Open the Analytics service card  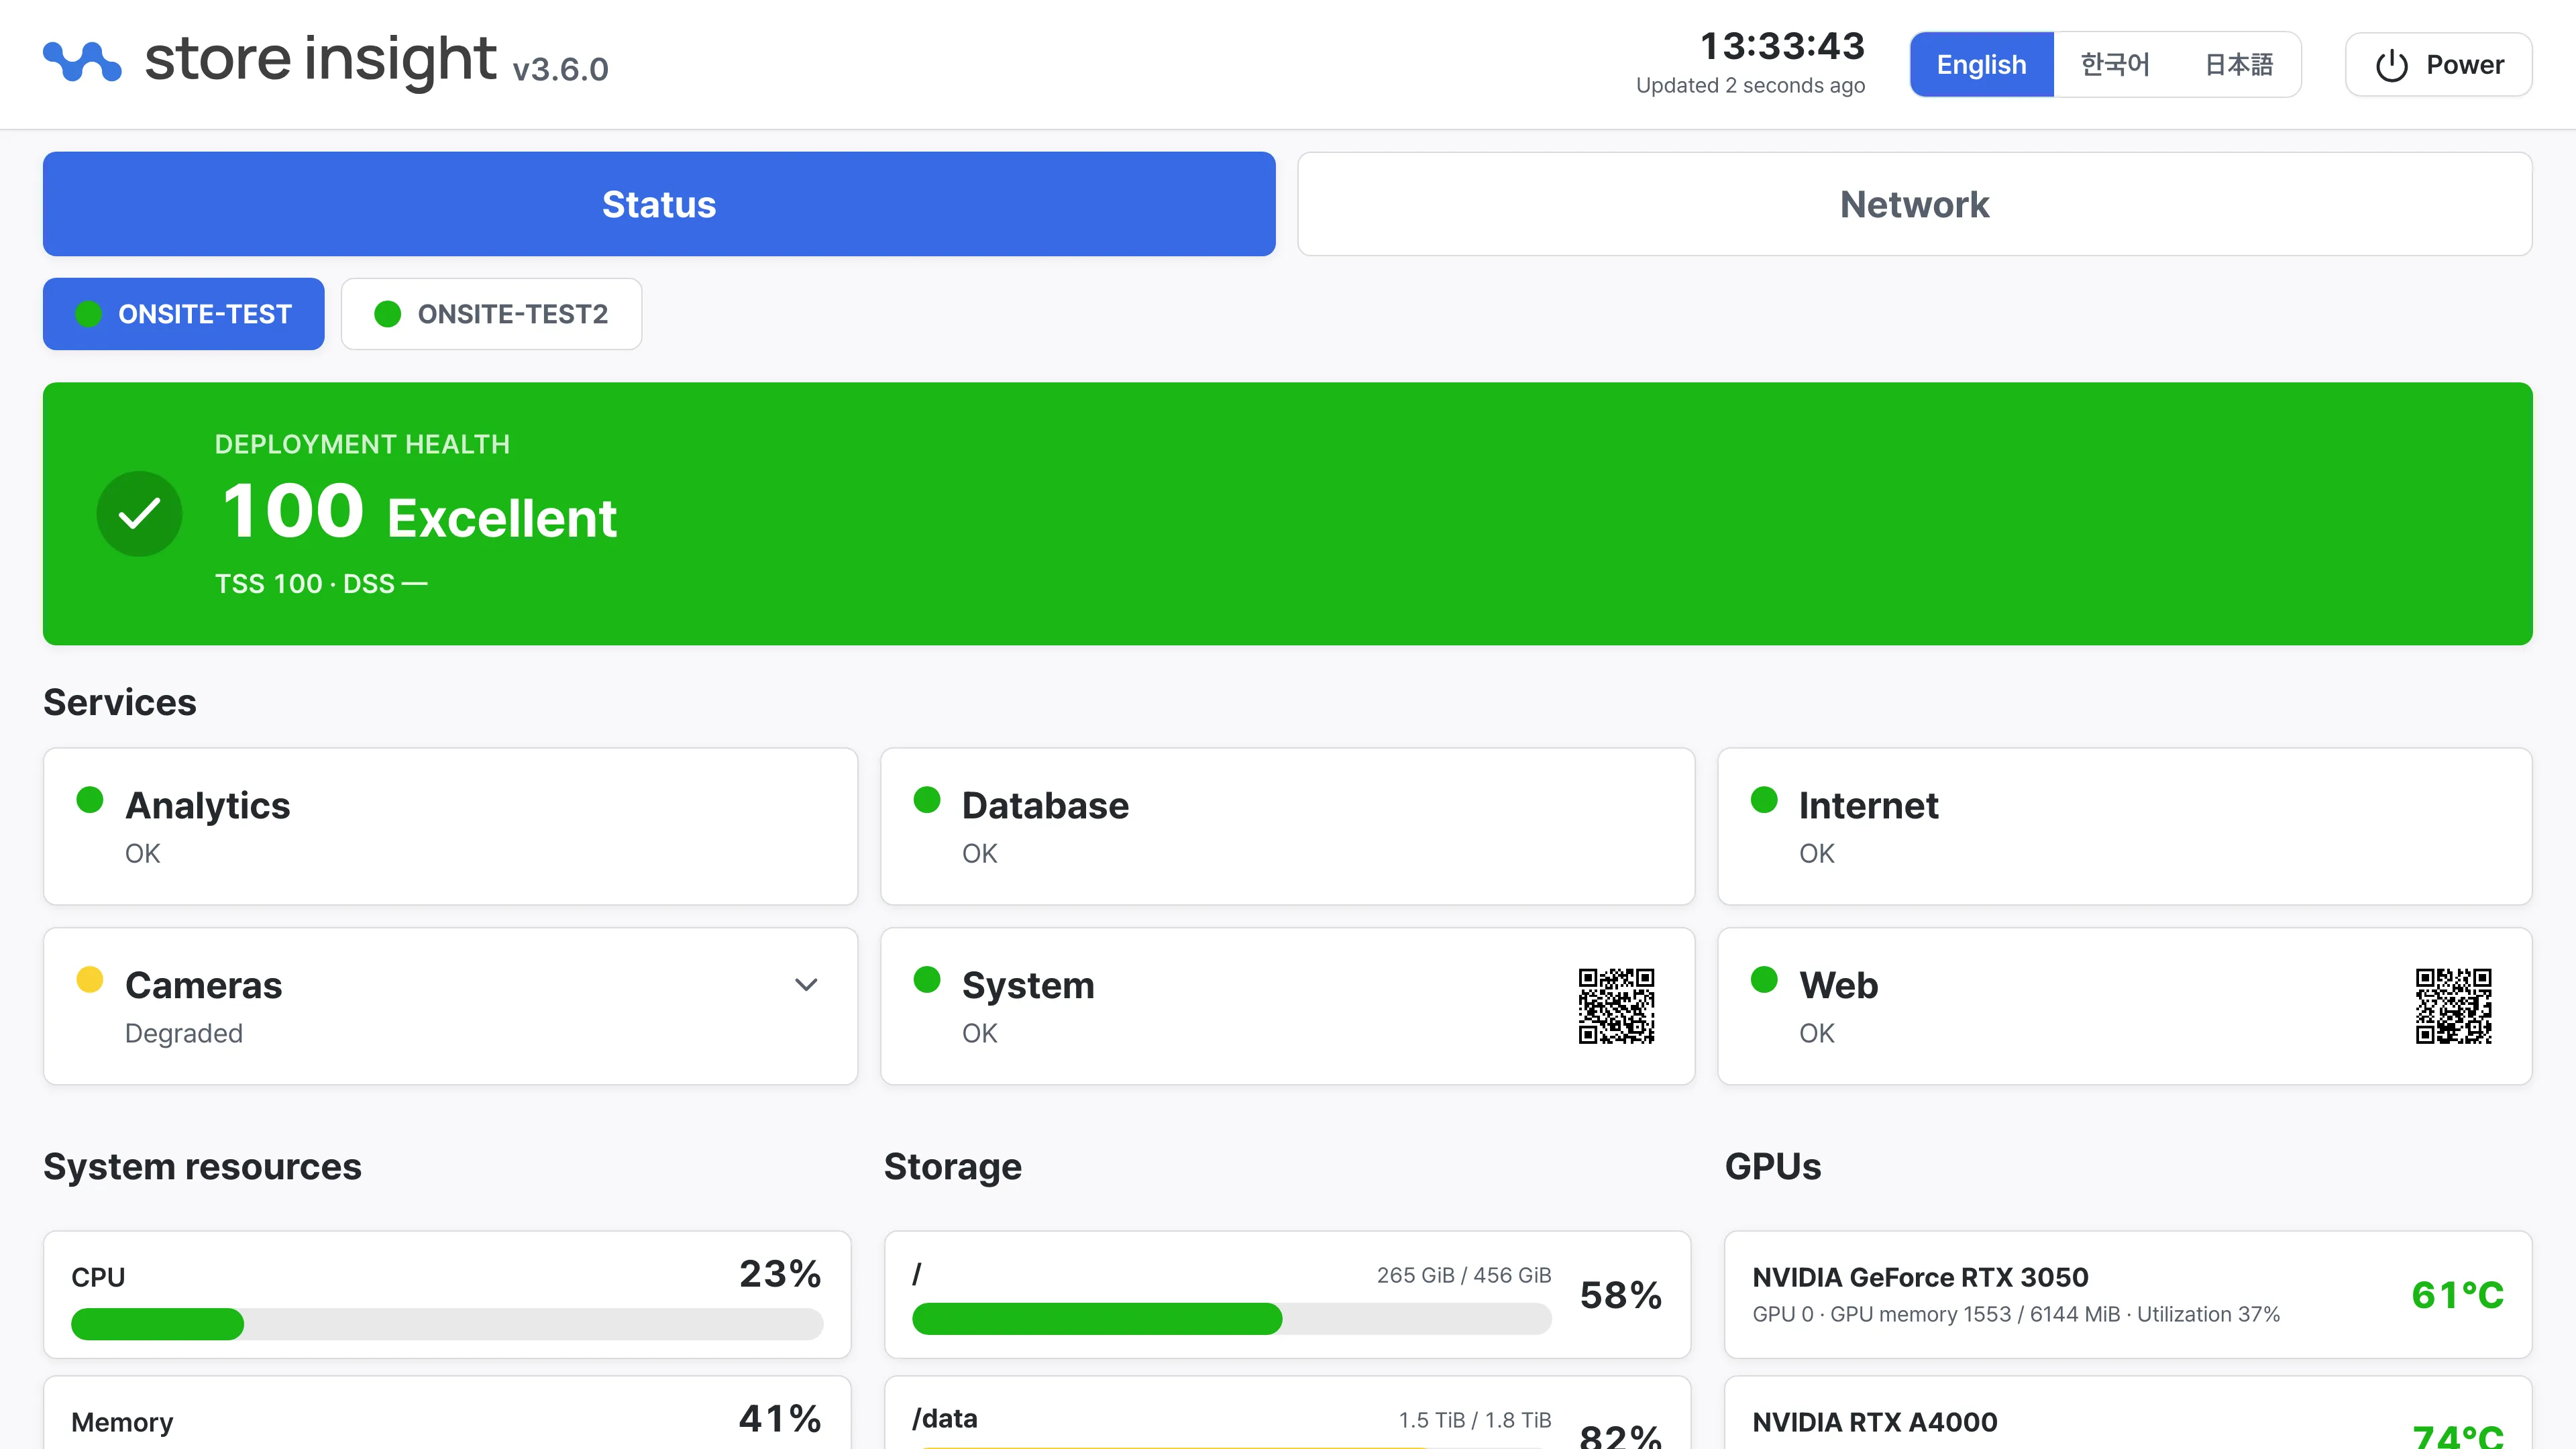(450, 826)
